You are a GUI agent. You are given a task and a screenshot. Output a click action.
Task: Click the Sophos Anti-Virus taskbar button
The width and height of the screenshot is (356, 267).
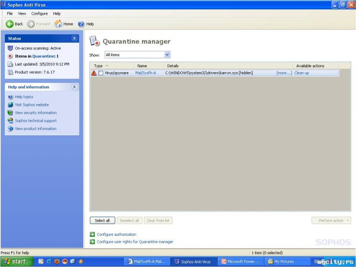tap(194, 262)
